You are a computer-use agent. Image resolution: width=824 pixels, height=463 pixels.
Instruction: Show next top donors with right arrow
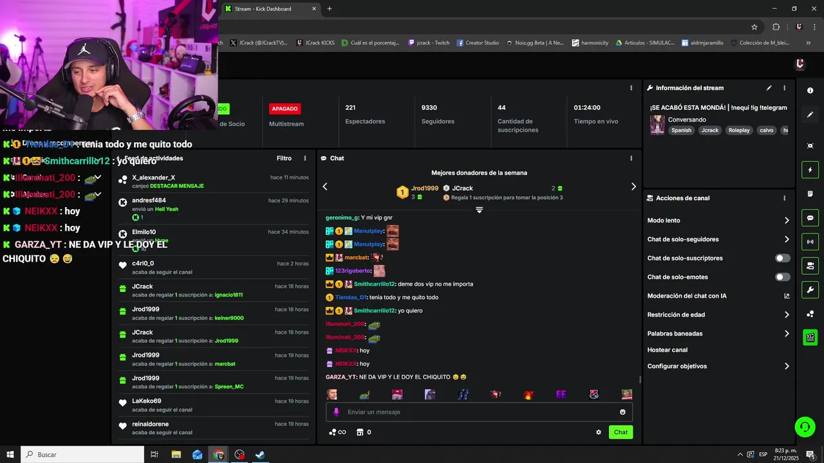(633, 186)
